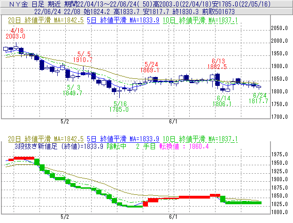
Task: Click the 20日 終値平滑 MA=1842.5 legend above the candlestick chart
Action: click(46, 20)
